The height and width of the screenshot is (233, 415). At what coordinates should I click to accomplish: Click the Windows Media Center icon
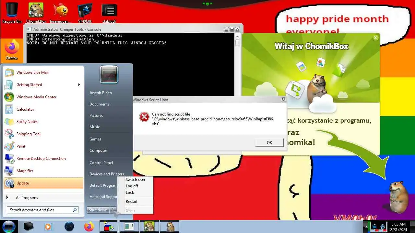[x=9, y=97]
